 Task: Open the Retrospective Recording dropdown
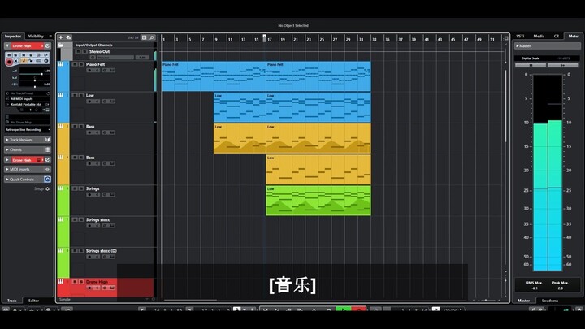tap(28, 130)
